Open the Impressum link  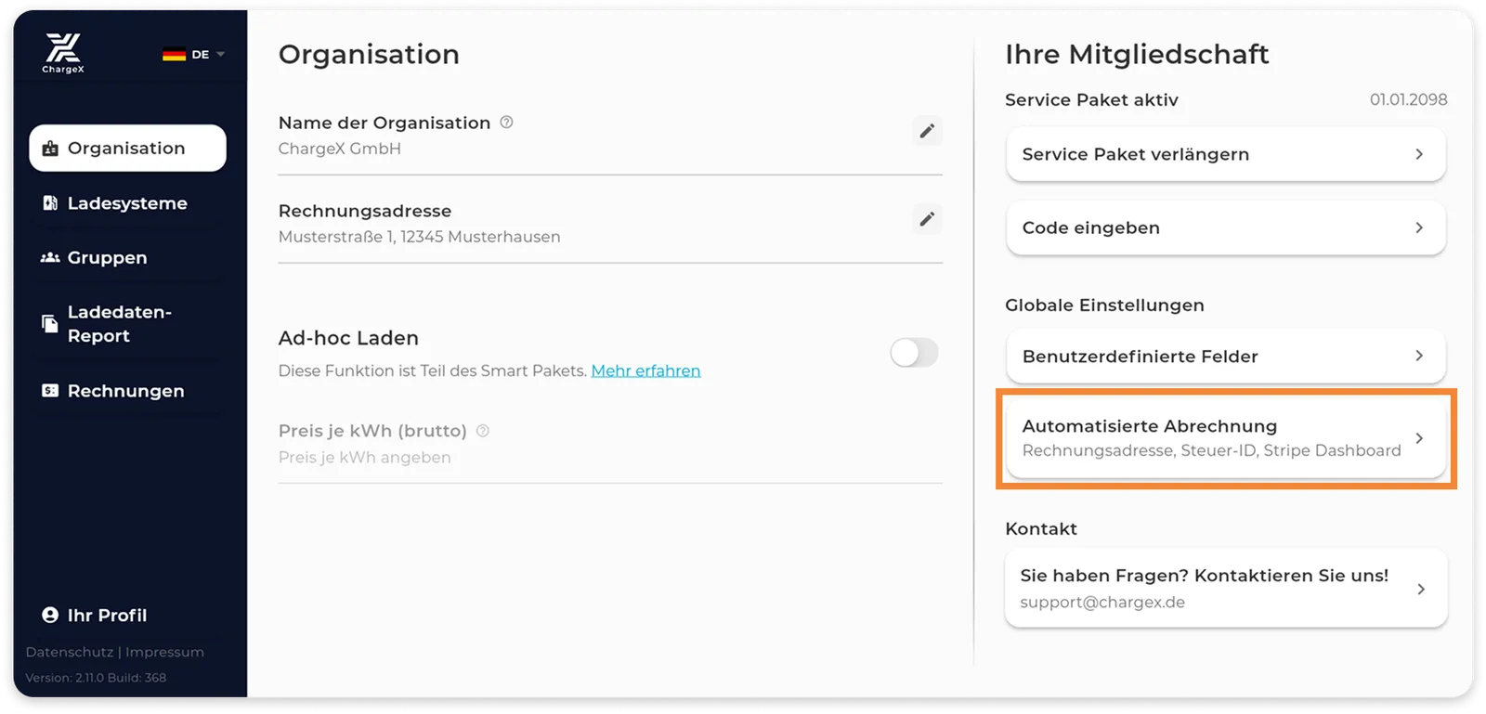coord(164,652)
